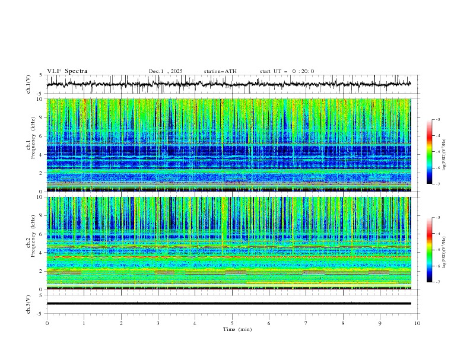The image size is (470, 363).
Task: Click the 10 minute tick on time axis
Action: [417, 323]
